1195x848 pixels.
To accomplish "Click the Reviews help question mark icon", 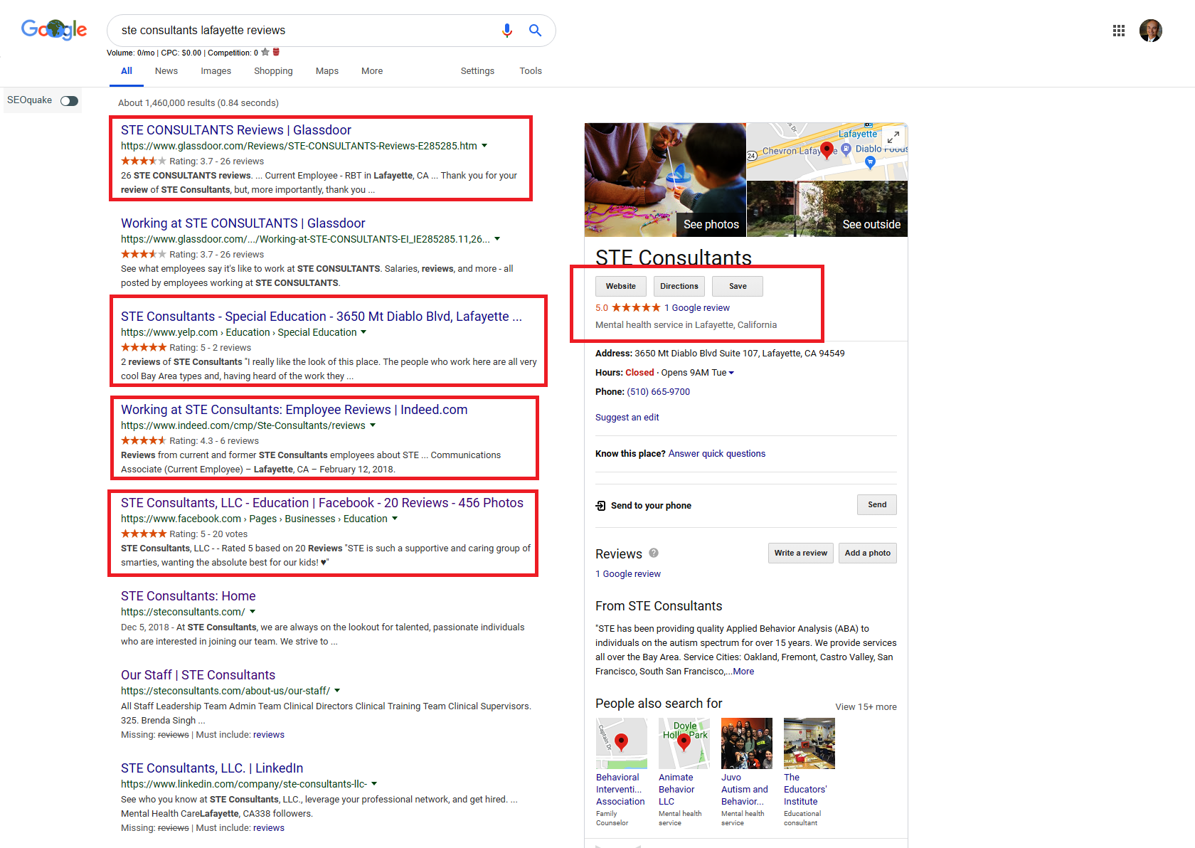I will click(x=654, y=553).
